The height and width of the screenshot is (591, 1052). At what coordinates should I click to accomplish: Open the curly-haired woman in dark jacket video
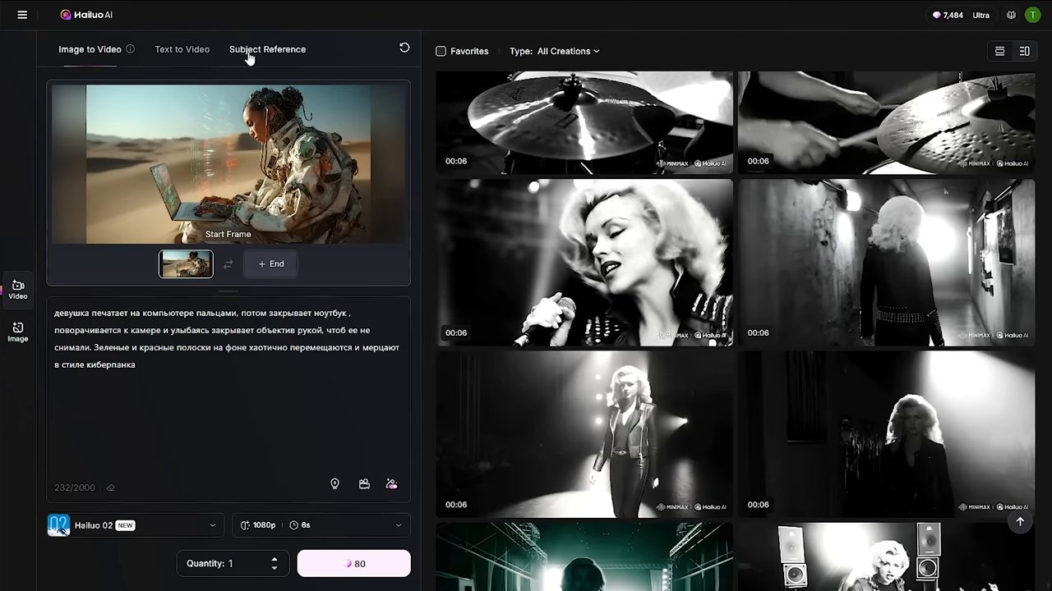point(887,435)
